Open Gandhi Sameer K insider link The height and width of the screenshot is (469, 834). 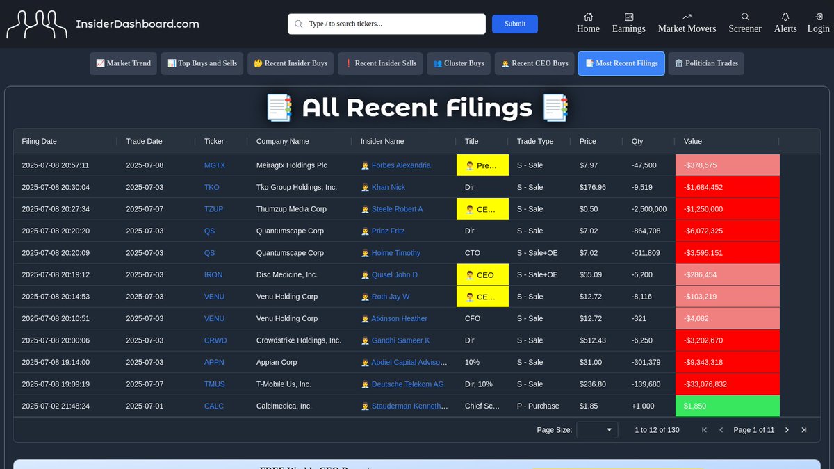(401, 340)
